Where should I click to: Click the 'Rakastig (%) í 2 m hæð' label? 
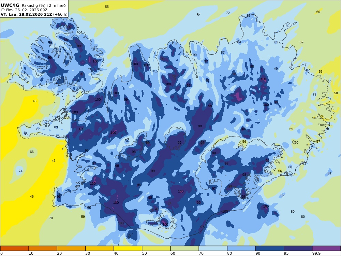[44, 5]
